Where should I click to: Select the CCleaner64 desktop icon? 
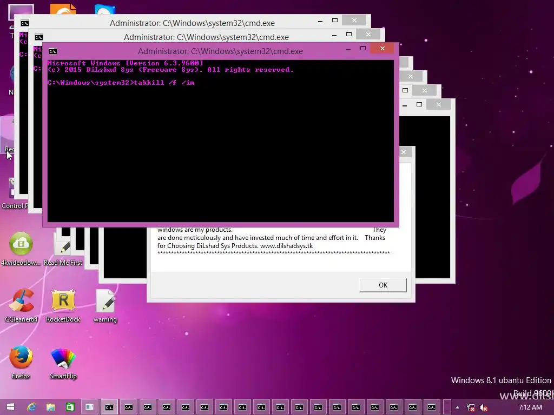tap(21, 305)
